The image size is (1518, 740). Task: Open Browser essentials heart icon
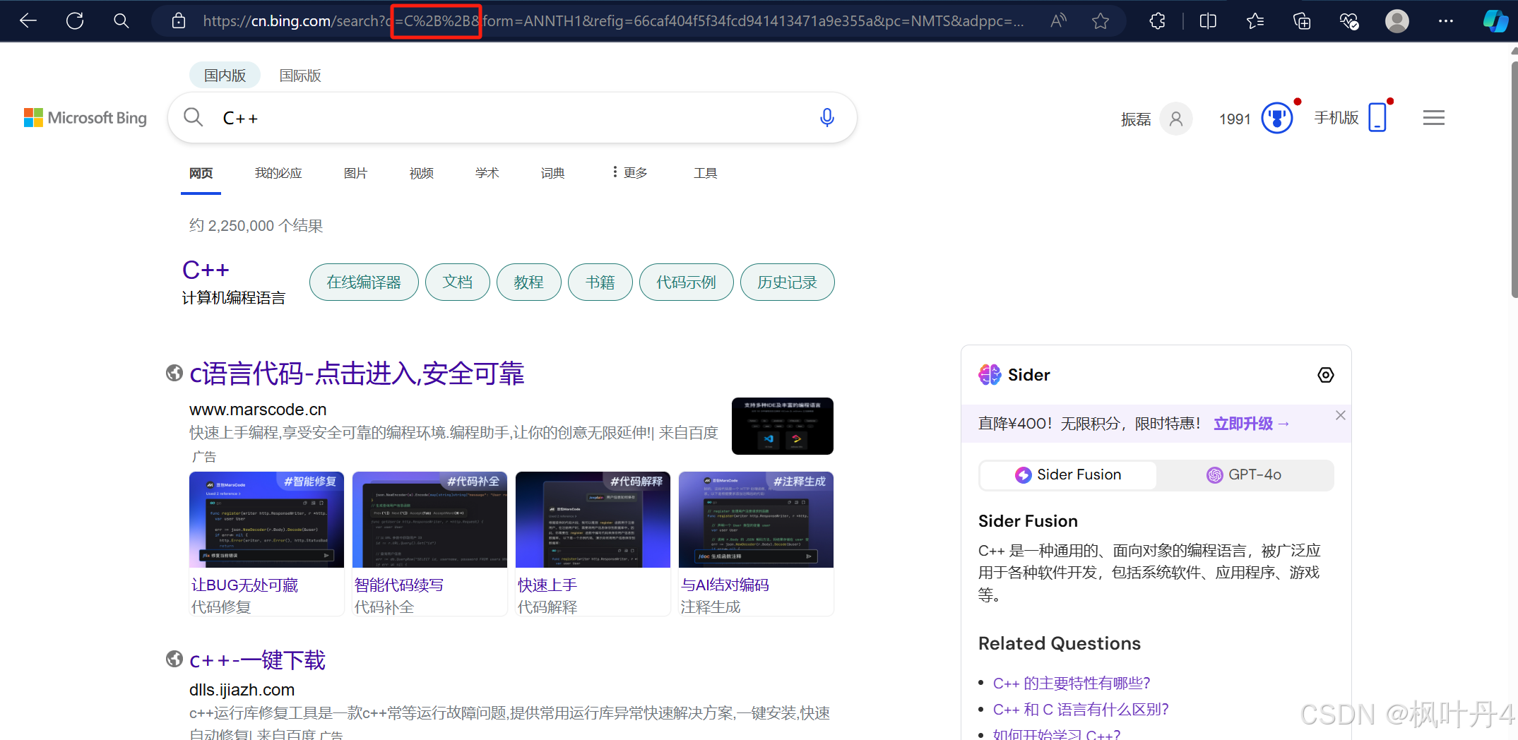(1349, 21)
